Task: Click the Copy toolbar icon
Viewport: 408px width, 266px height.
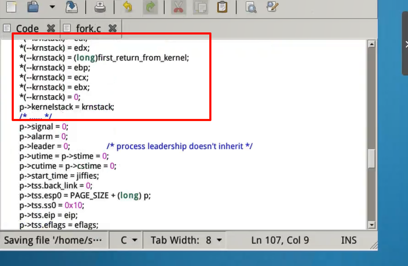Action: point(201,7)
